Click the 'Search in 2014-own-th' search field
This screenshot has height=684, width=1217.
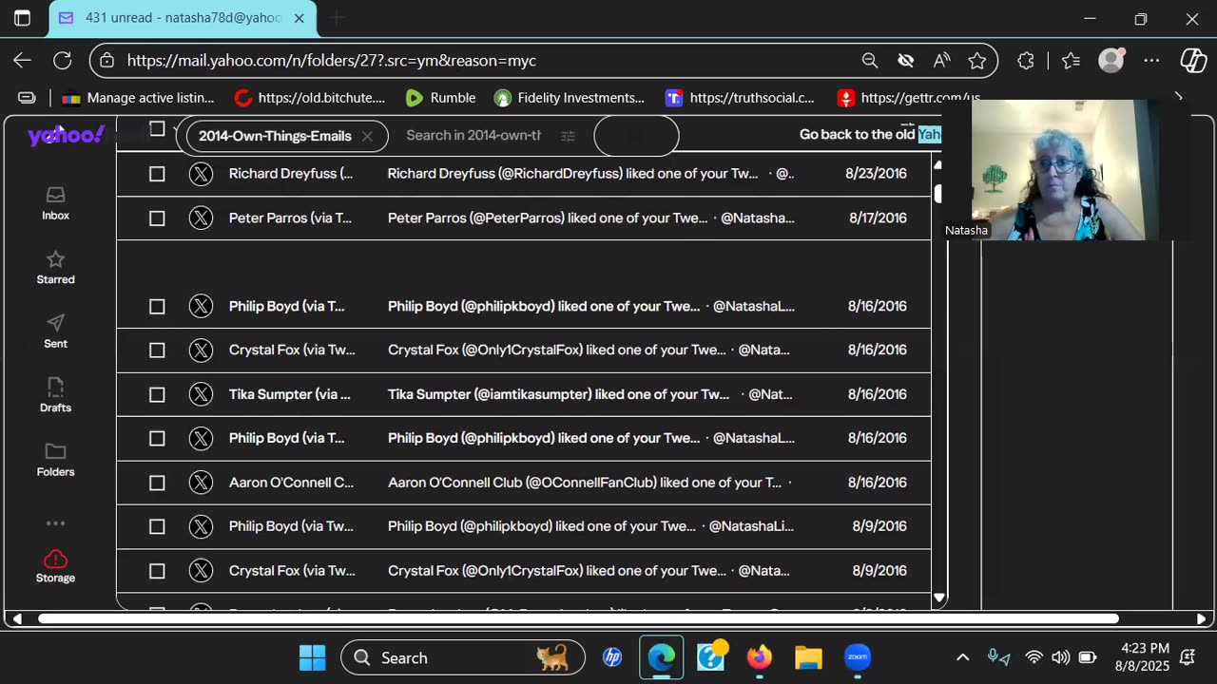(x=473, y=136)
